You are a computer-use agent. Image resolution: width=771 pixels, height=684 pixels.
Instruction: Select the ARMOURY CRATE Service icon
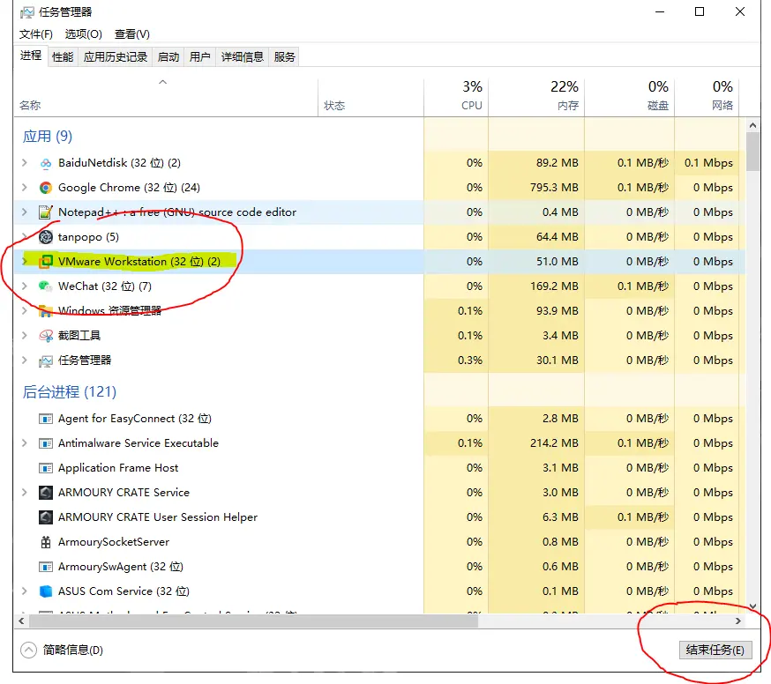point(46,493)
